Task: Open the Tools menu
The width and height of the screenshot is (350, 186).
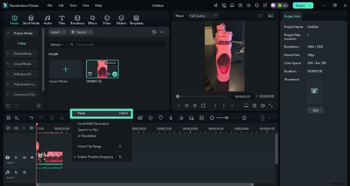Action: 73,5
